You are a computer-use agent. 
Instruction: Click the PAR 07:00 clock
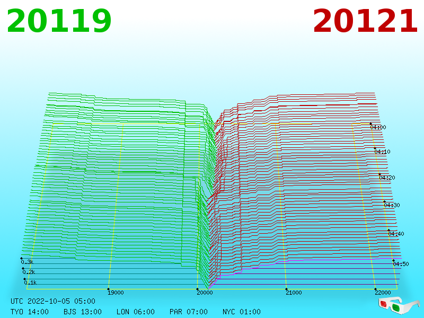click(x=189, y=312)
